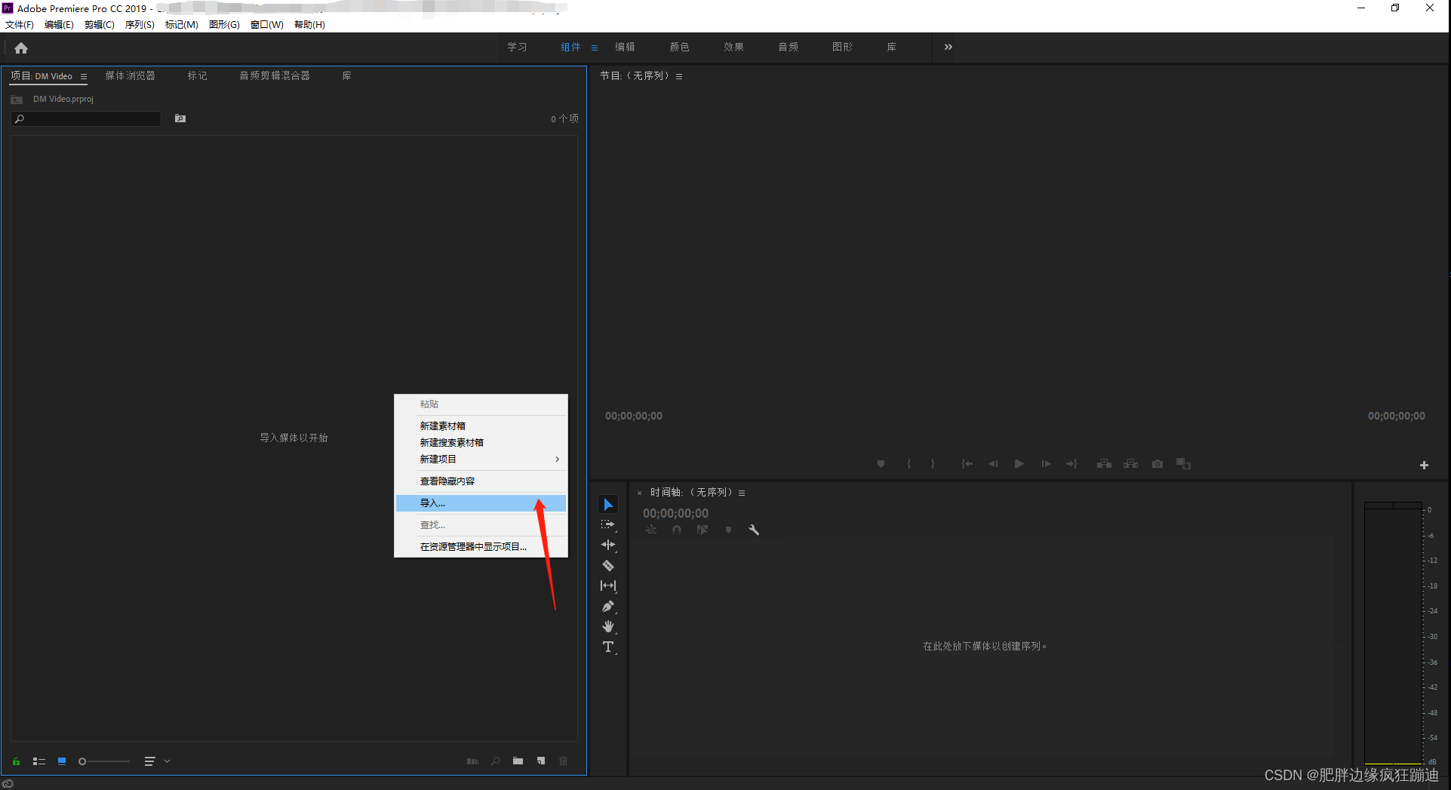Select the Track Select Forward tool
The image size is (1451, 790).
[608, 524]
